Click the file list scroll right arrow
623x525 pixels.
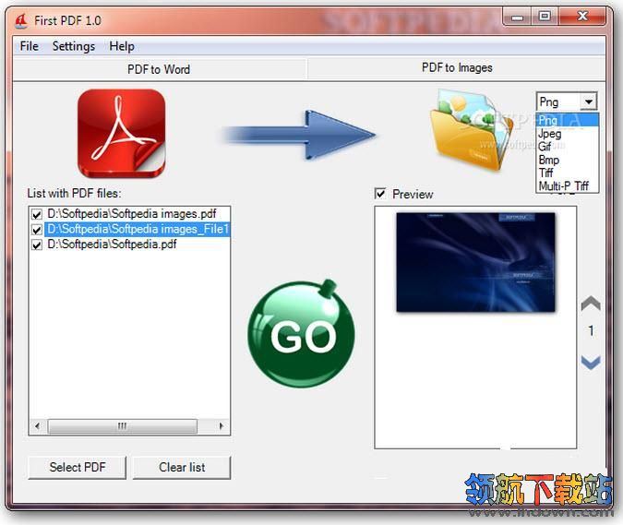[222, 426]
